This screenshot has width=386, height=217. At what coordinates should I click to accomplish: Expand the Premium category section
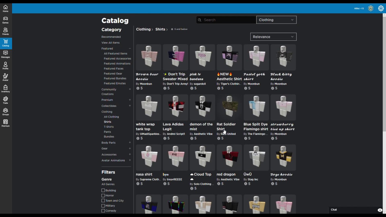(x=130, y=100)
